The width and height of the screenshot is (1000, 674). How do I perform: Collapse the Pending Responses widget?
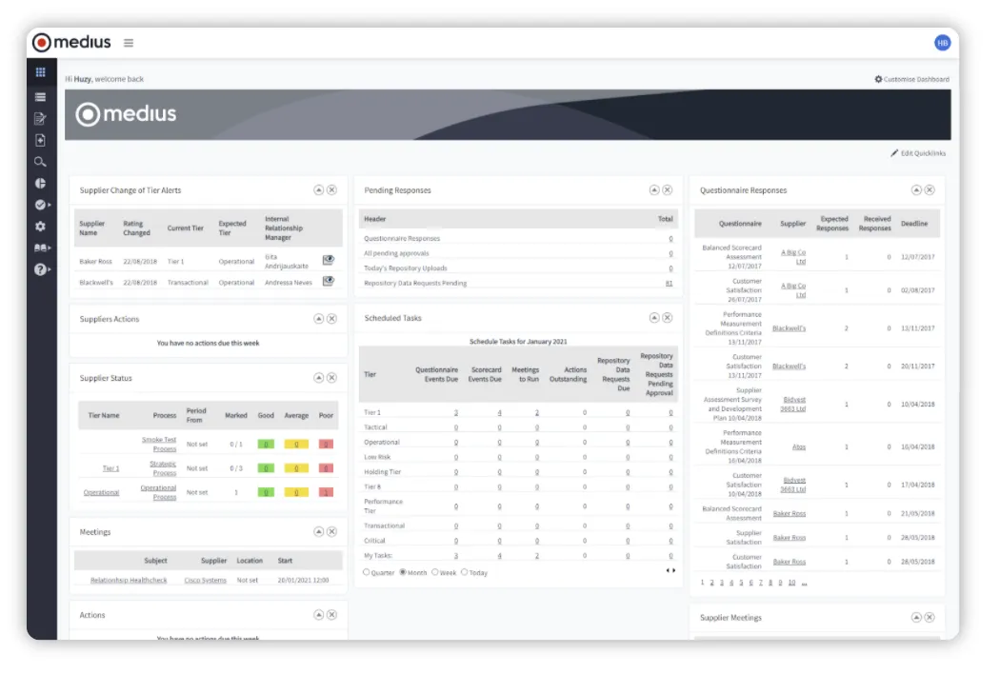[653, 190]
